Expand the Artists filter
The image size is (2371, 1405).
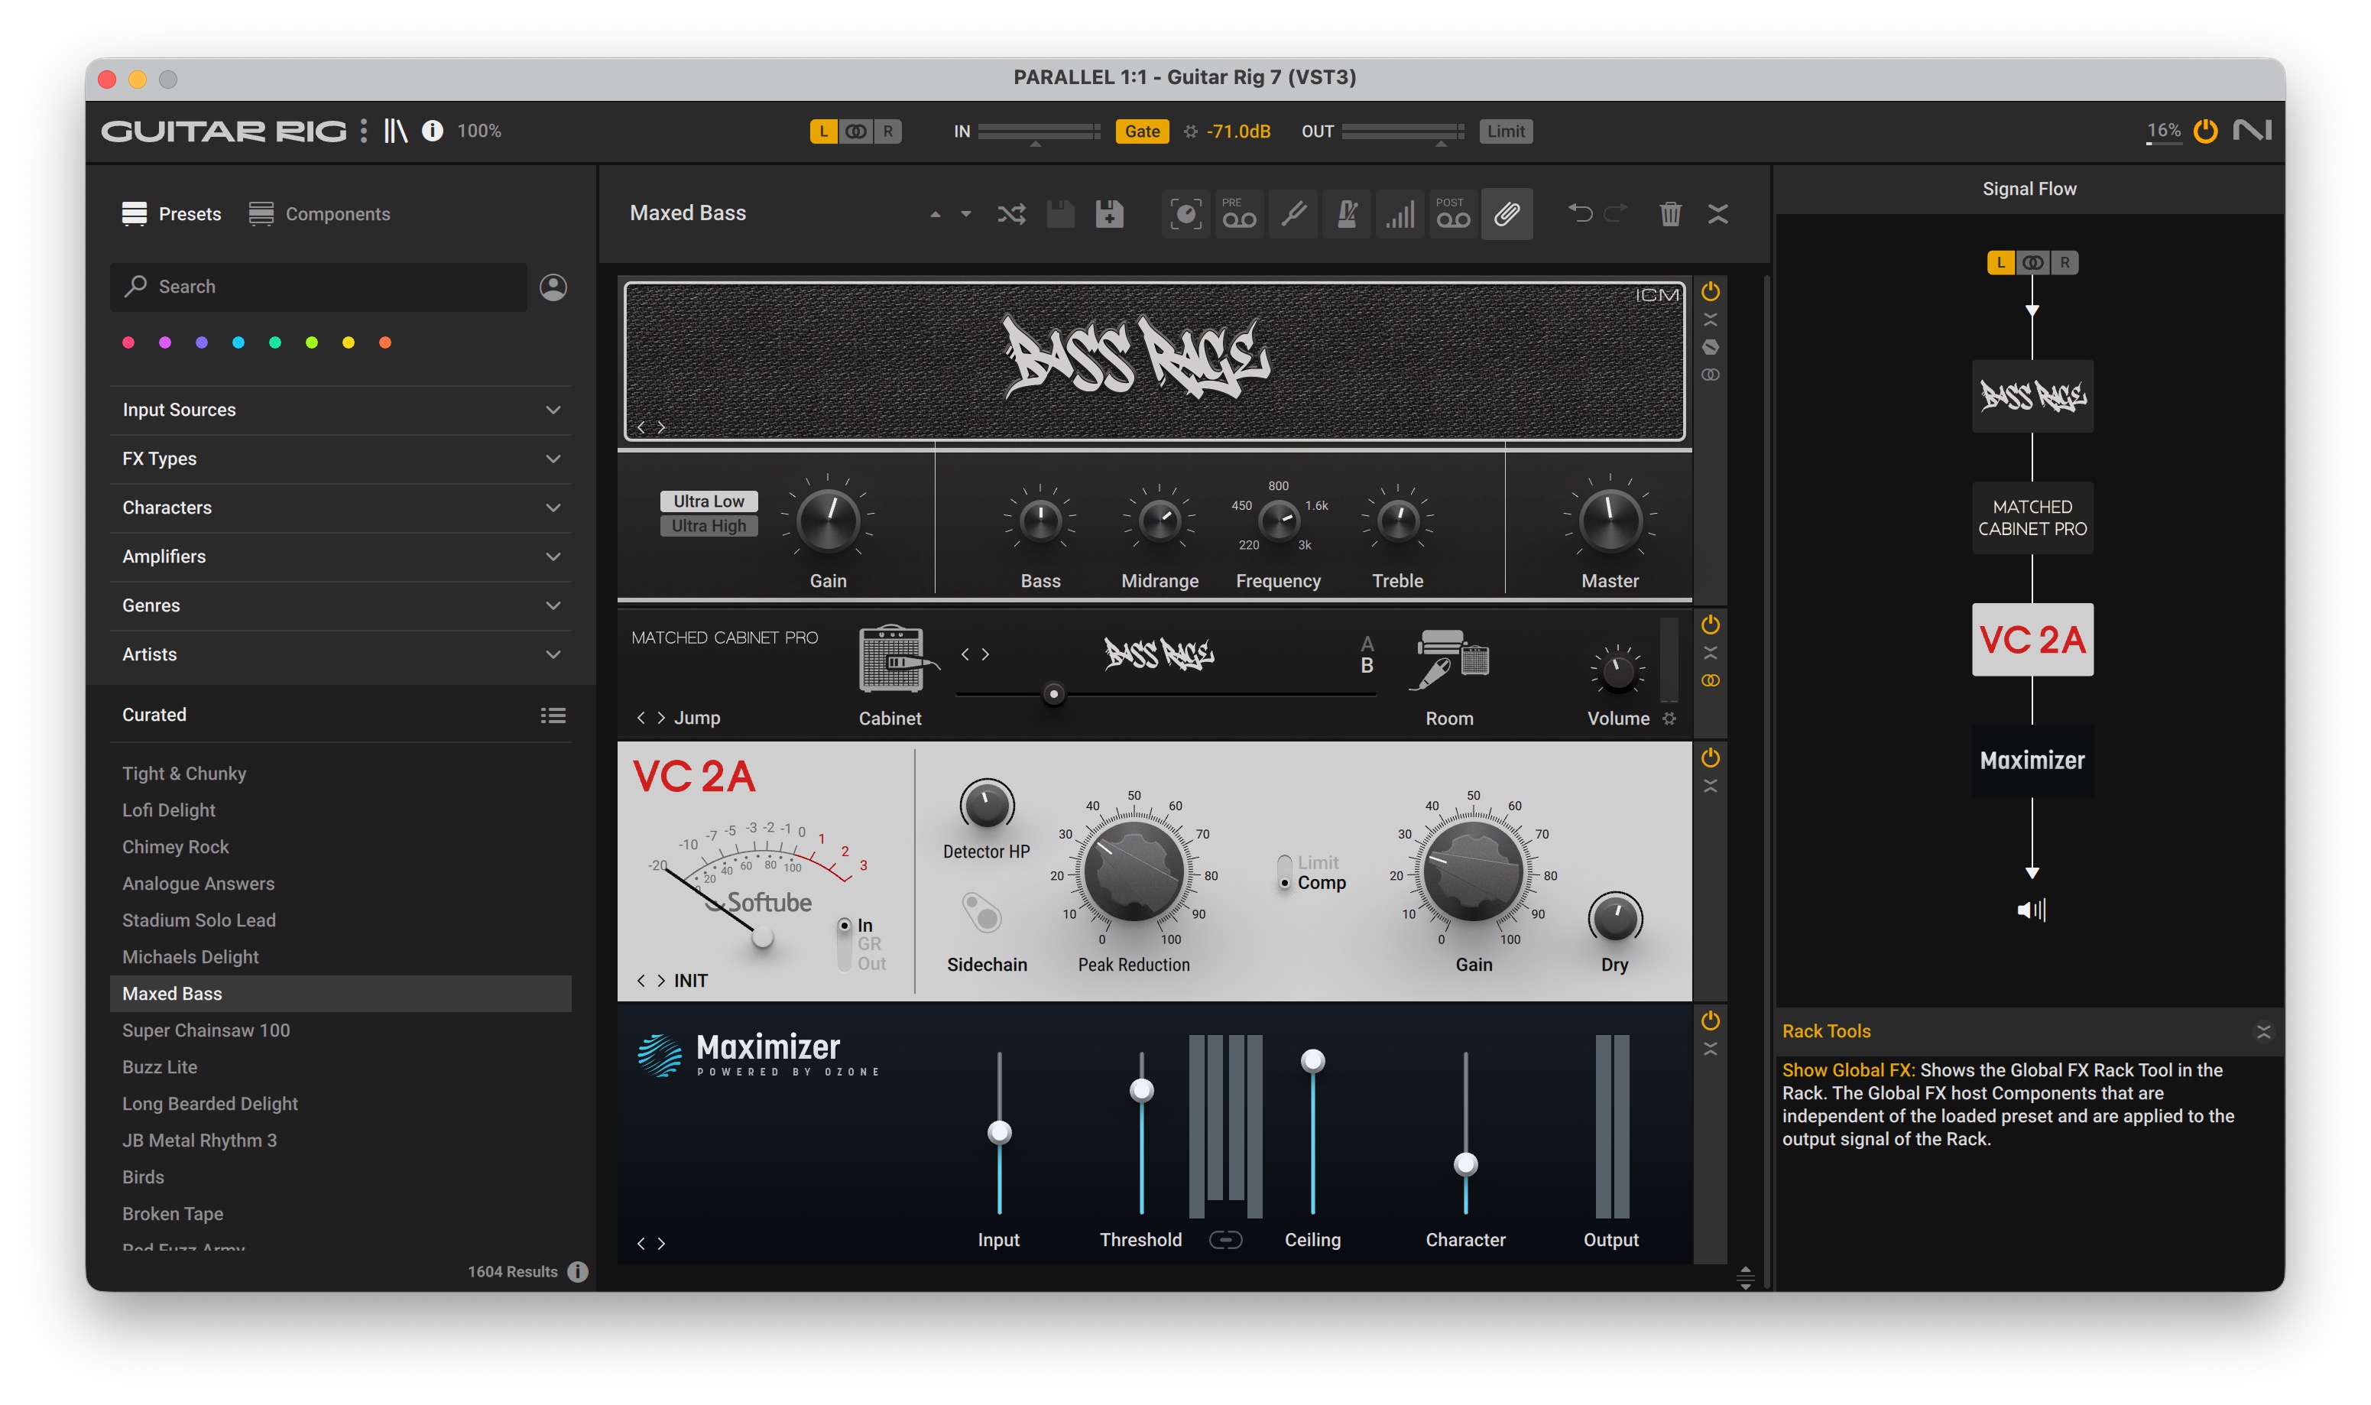click(x=341, y=655)
